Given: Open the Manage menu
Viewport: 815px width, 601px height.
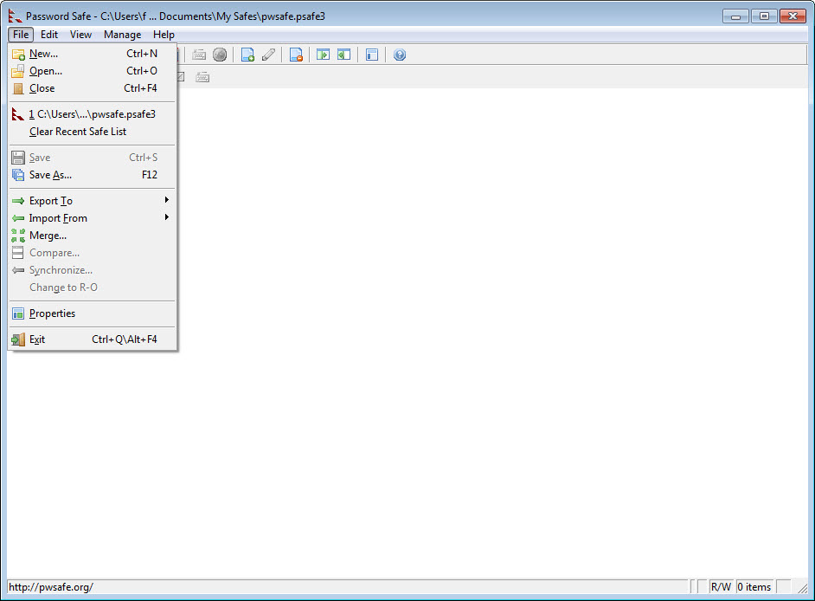Looking at the screenshot, I should click(122, 35).
